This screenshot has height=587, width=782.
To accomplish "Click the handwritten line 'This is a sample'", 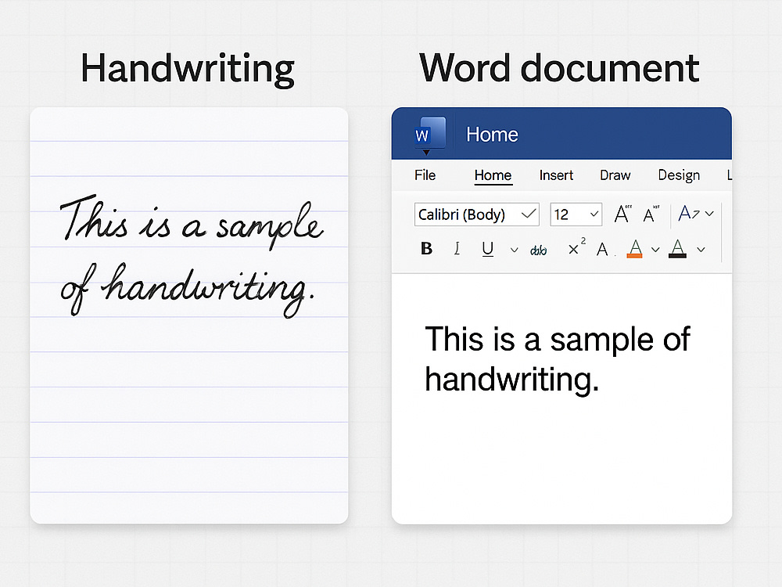I will (x=192, y=221).
